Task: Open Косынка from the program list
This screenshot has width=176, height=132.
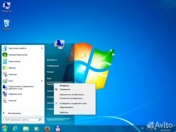Action: point(12,100)
